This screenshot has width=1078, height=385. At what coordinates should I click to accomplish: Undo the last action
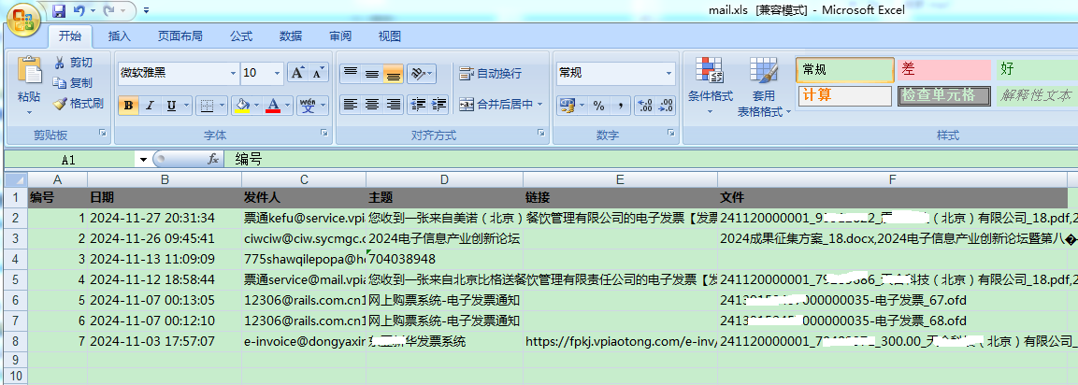79,11
